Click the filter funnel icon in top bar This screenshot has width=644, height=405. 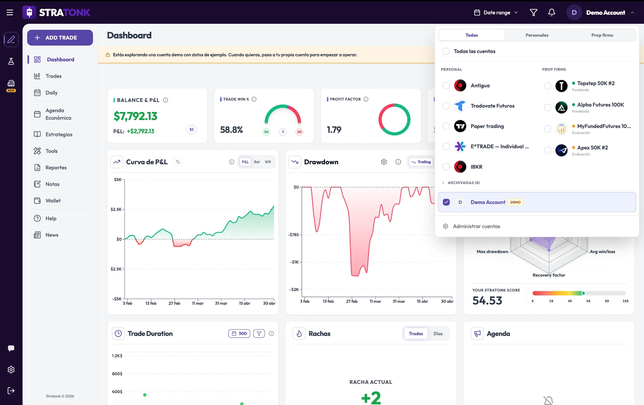[x=533, y=12]
